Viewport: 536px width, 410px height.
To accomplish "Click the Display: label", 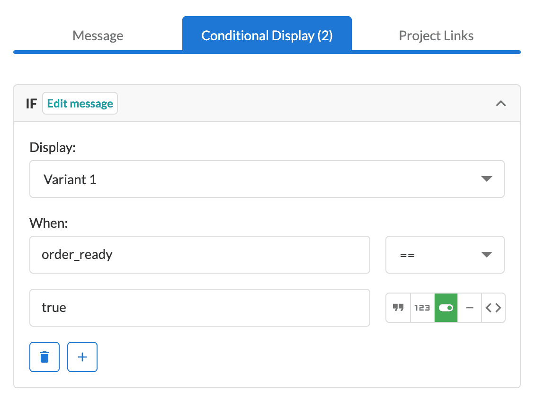I will click(53, 148).
